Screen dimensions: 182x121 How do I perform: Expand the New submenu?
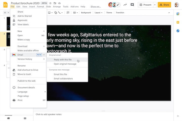(28, 31)
